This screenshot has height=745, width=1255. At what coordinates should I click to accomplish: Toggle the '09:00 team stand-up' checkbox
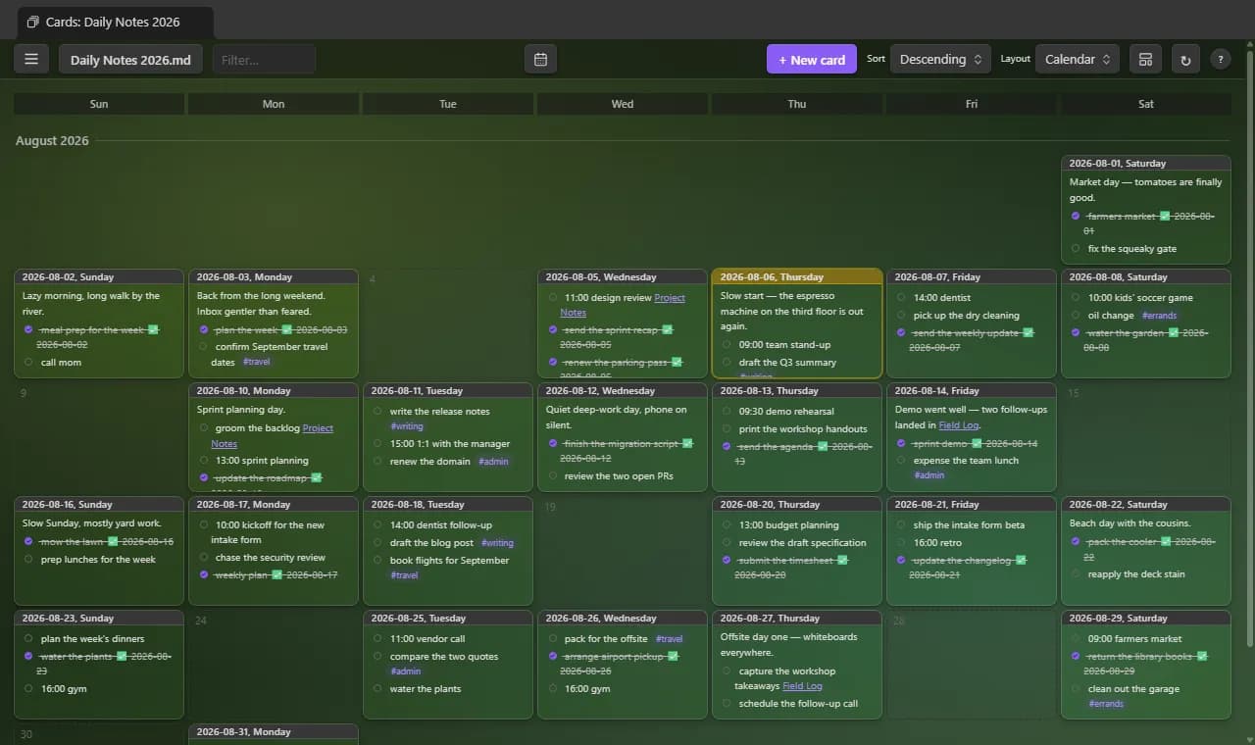click(727, 345)
